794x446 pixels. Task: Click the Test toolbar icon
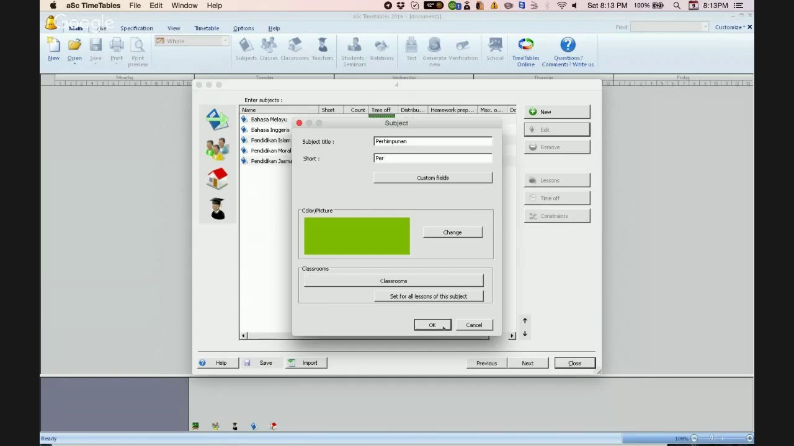point(411,49)
